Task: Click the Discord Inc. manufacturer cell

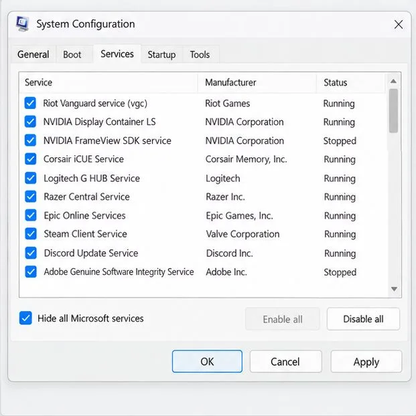Action: pos(229,253)
